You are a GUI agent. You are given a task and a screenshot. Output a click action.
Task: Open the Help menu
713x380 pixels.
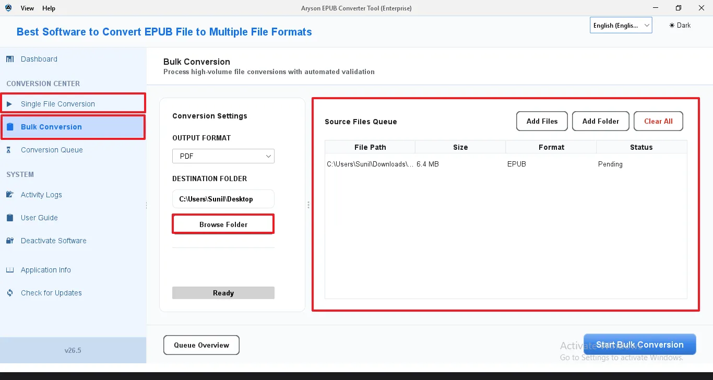tap(49, 8)
